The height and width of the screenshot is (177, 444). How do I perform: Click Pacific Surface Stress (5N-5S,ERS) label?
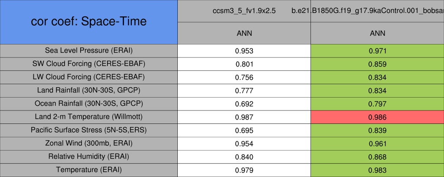89,130
